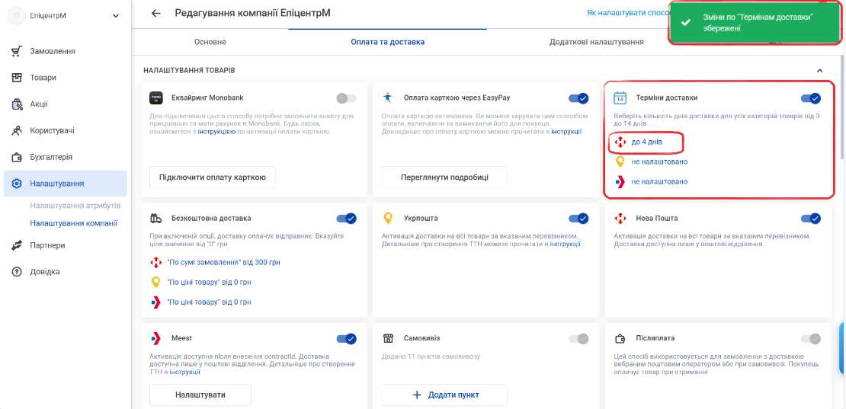The height and width of the screenshot is (409, 846).
Task: Click the back arrow next to Редагування компанії
Action: pyautogui.click(x=156, y=14)
